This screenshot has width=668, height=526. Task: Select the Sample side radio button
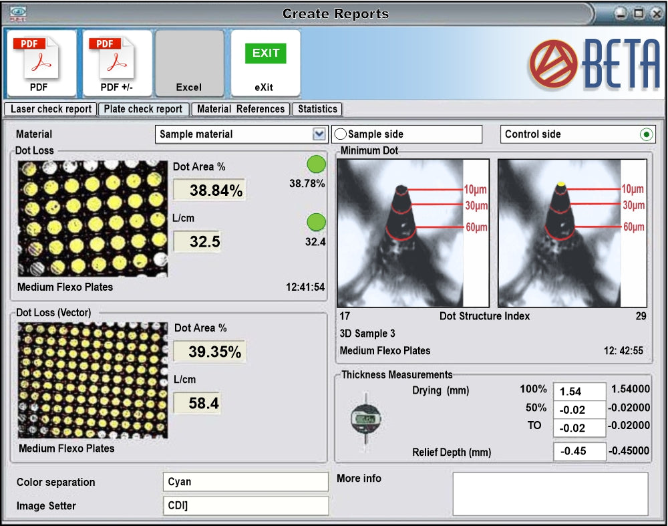click(x=341, y=134)
